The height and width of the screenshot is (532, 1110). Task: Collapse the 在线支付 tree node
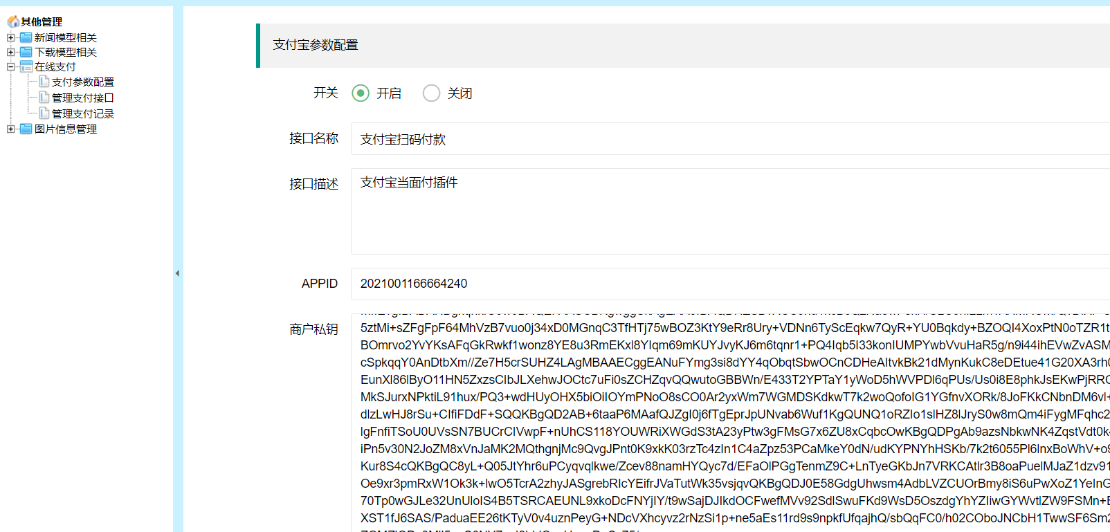point(10,67)
